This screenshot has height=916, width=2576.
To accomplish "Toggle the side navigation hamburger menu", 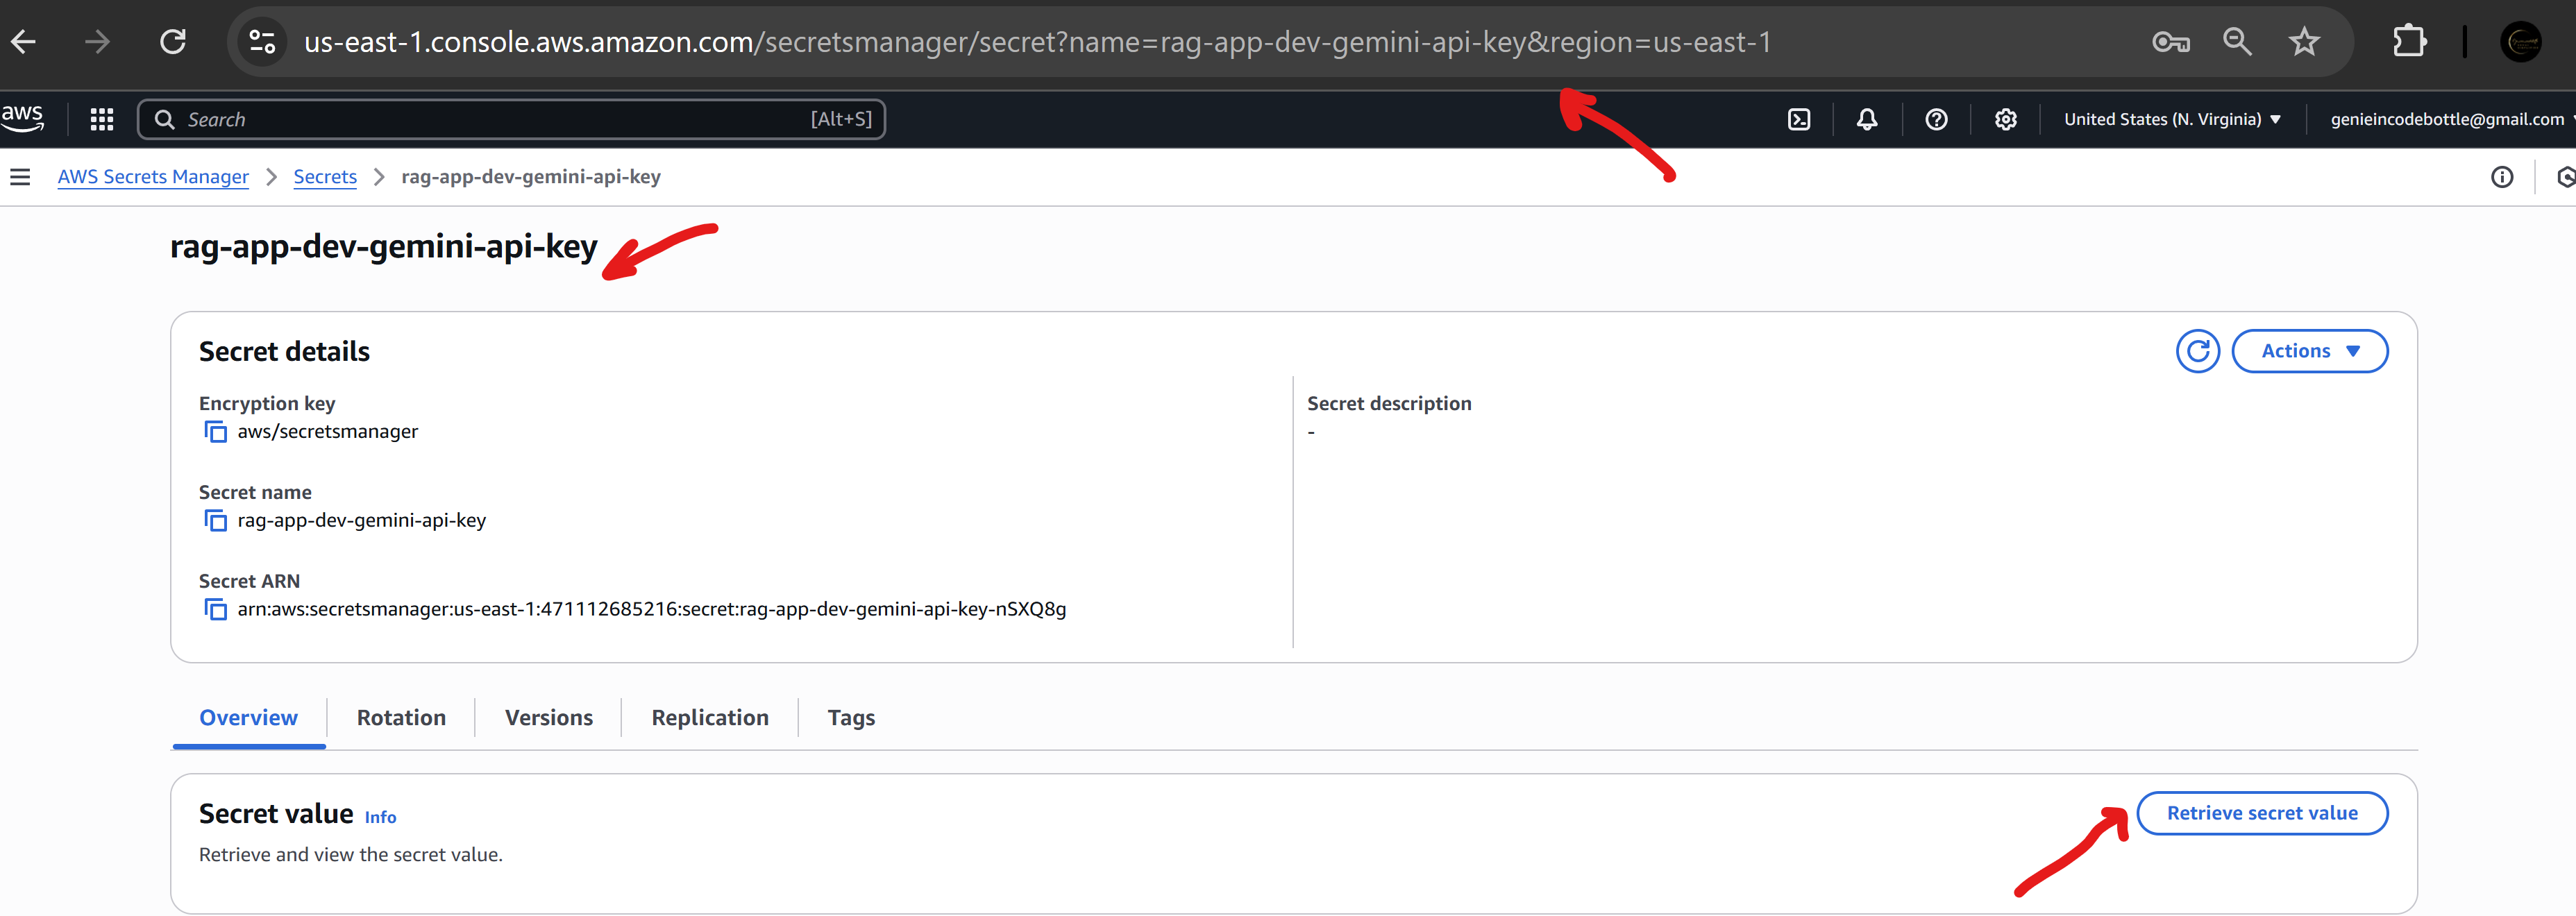I will tap(20, 177).
